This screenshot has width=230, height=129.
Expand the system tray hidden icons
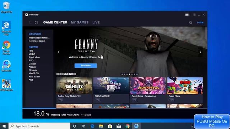click(x=192, y=126)
